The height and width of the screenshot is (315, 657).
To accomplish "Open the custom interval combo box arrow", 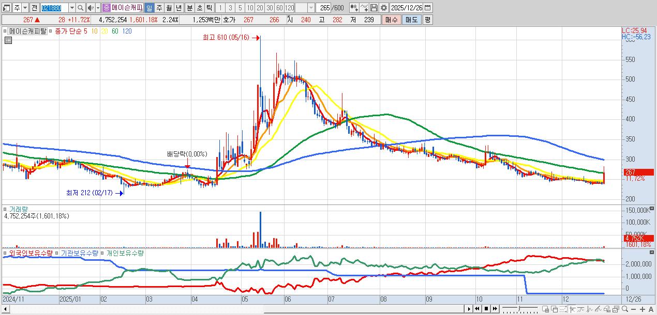I will pyautogui.click(x=311, y=8).
